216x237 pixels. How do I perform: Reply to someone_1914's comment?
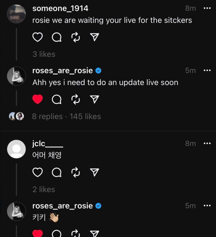[x=57, y=37]
